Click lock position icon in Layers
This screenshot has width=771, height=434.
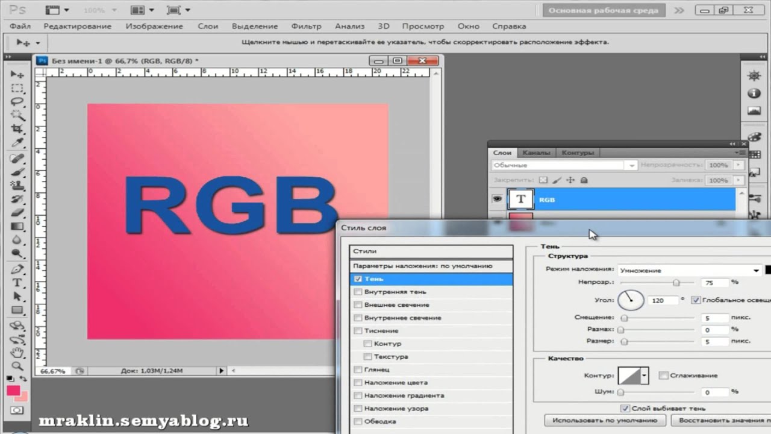tap(570, 180)
